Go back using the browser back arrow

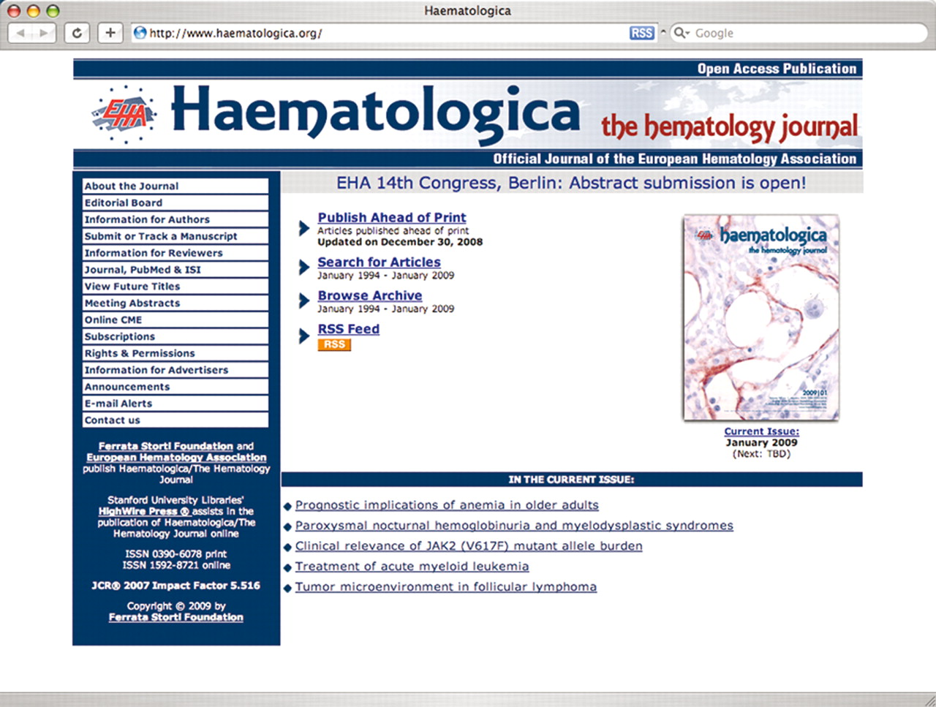point(20,33)
